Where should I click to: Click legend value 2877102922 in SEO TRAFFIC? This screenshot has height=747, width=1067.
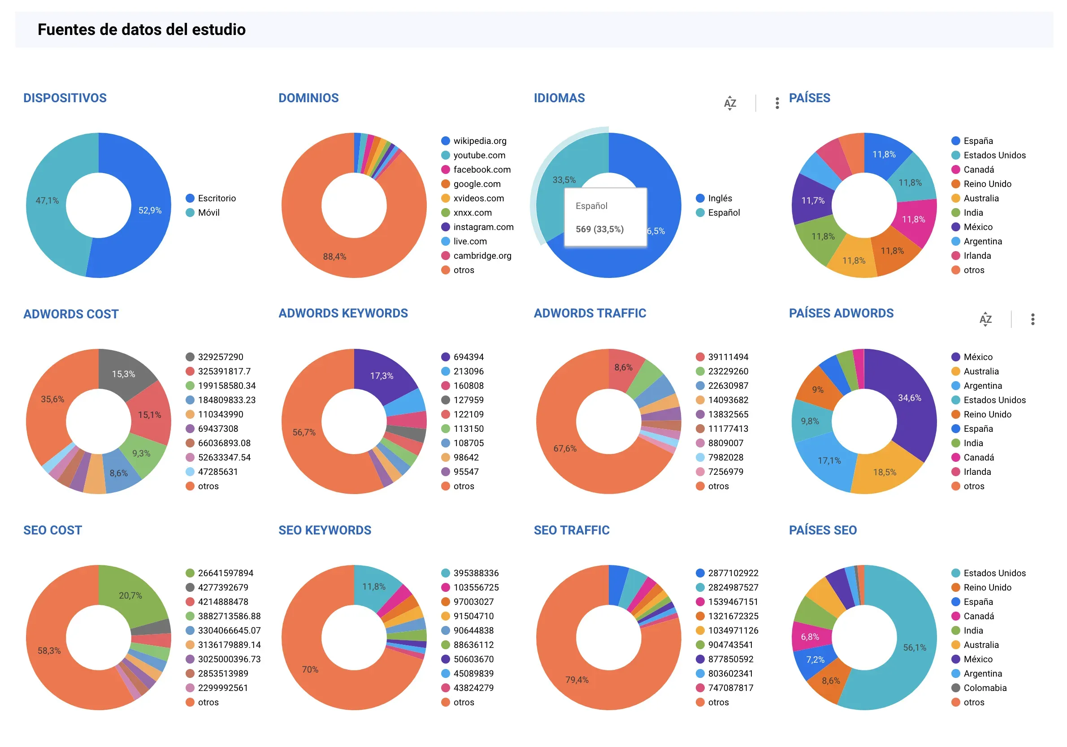(727, 573)
